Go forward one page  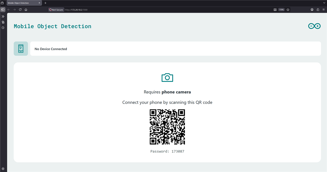(14, 10)
